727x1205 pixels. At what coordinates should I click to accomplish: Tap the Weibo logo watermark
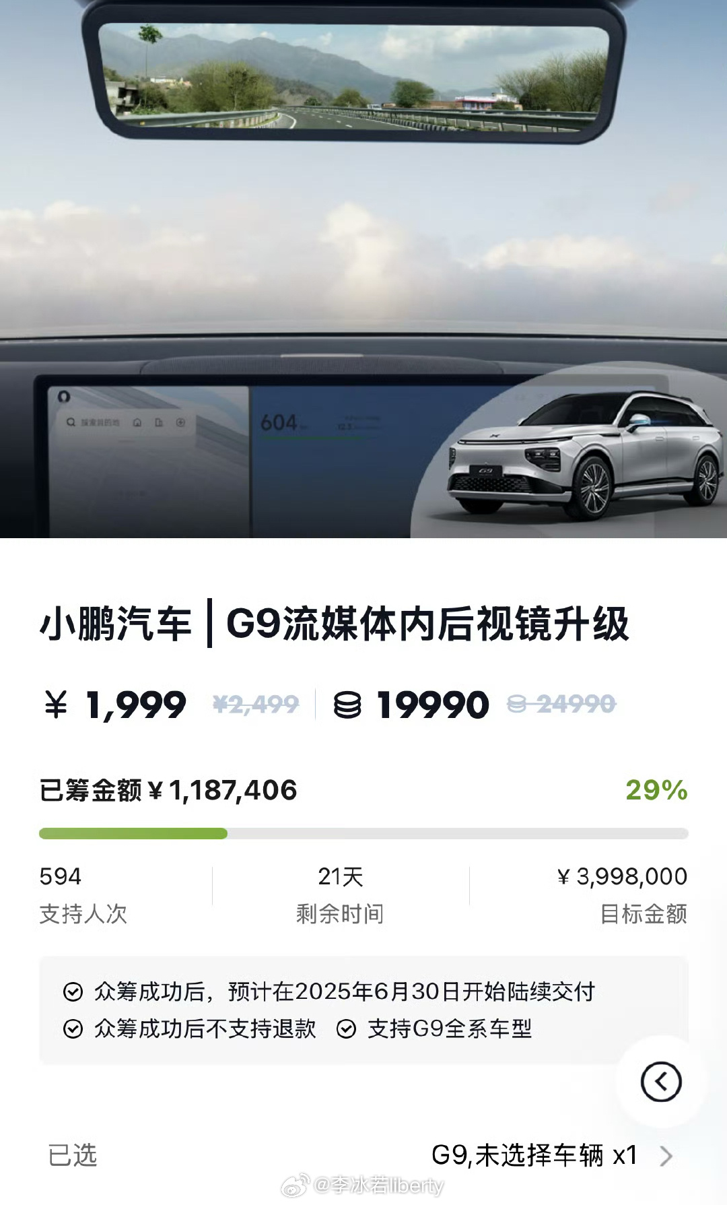point(295,1185)
